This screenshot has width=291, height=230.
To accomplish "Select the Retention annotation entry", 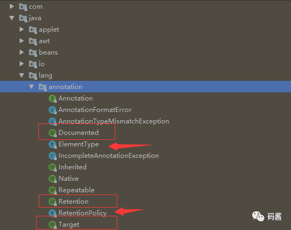I will tap(74, 202).
